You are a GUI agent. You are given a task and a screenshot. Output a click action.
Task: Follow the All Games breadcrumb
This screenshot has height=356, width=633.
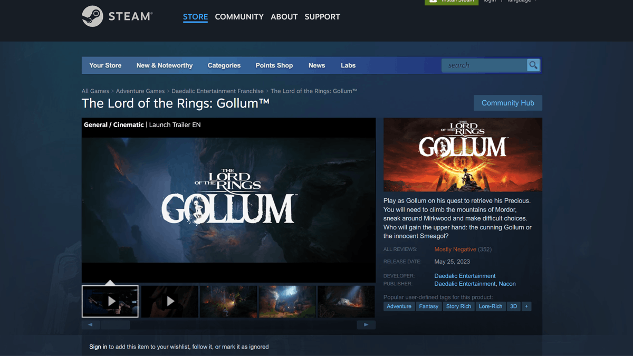coord(95,91)
